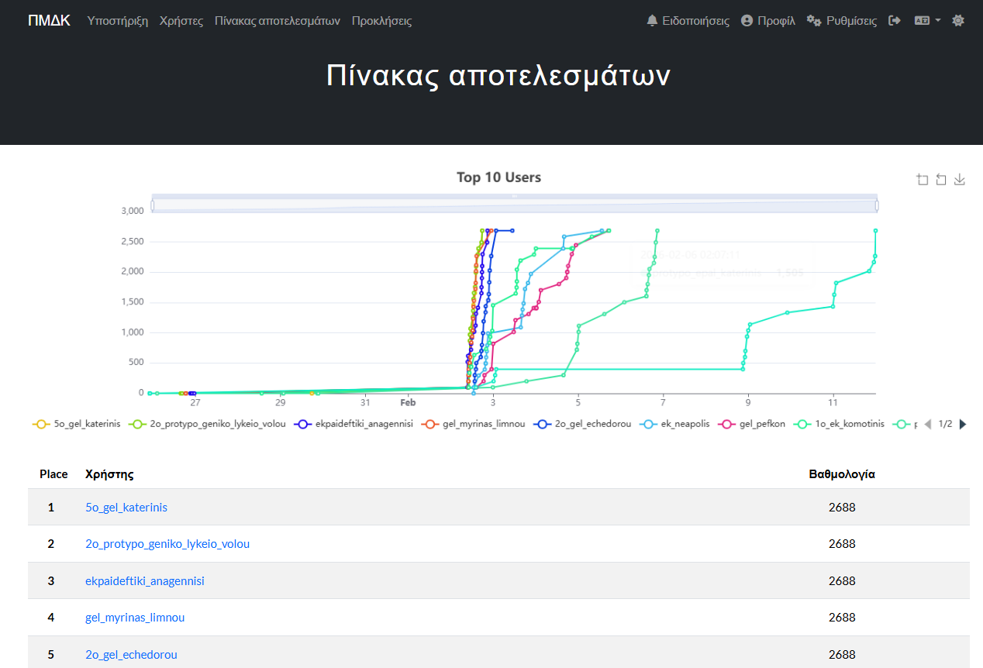Image resolution: width=983 pixels, height=668 pixels.
Task: Download the chart as image
Action: coord(960,180)
